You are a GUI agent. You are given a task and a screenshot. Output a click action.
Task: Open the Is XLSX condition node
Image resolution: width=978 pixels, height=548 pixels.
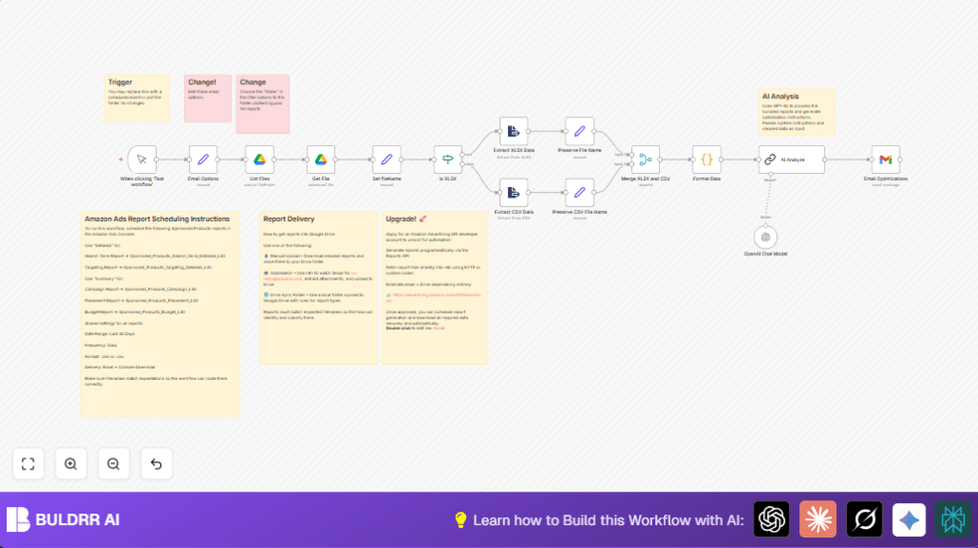point(448,159)
